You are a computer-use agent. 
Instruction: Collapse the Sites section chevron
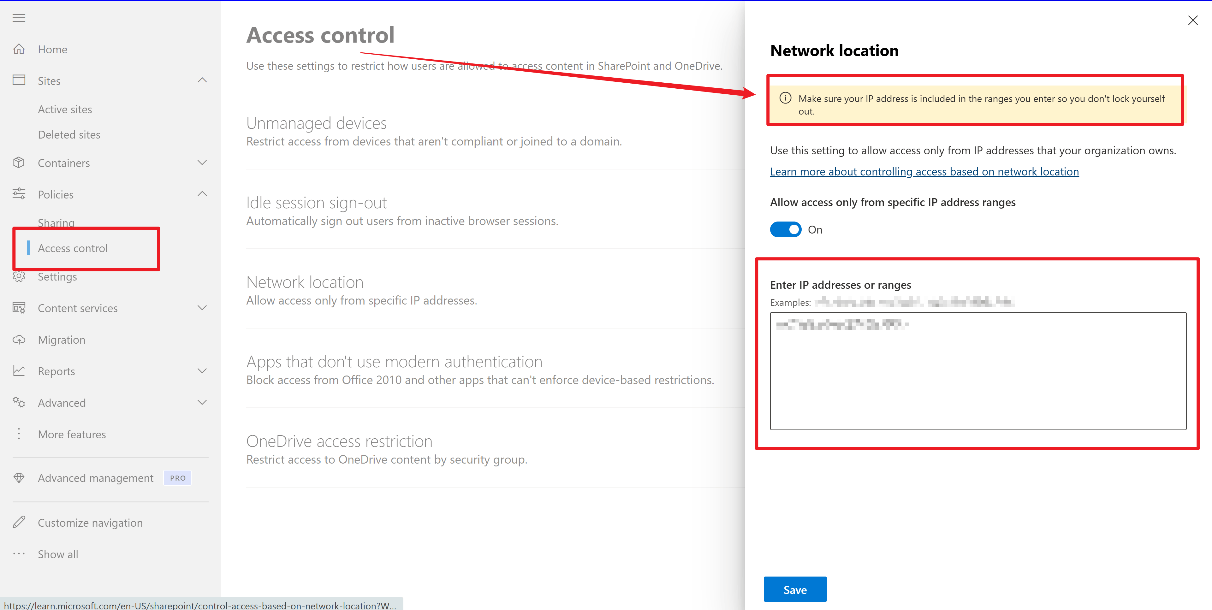tap(202, 80)
